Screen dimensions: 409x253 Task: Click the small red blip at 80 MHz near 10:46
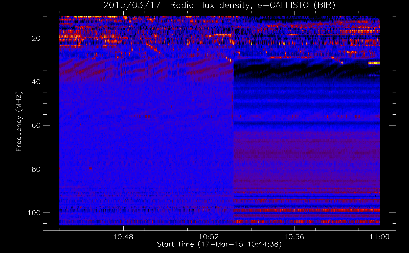tap(90, 168)
